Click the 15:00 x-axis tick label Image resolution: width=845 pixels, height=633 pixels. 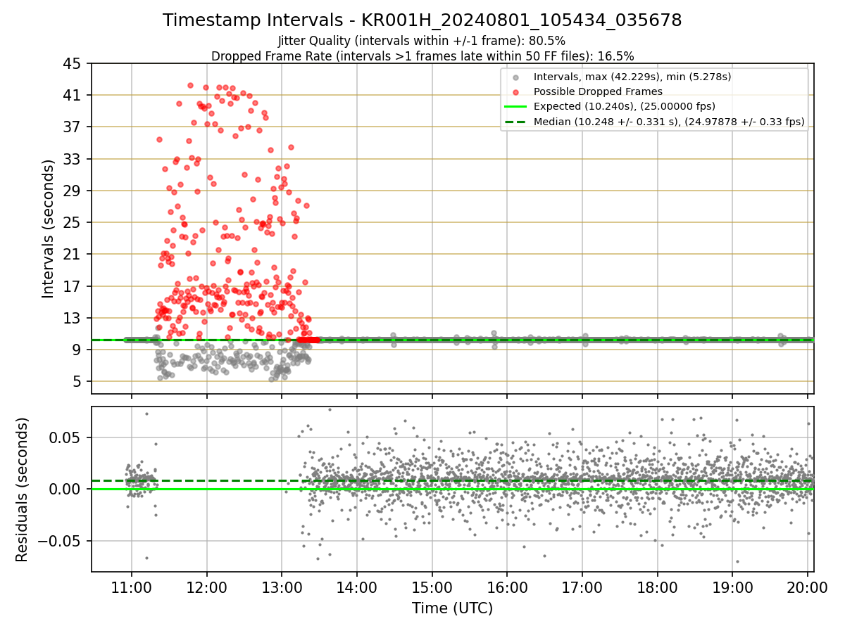coord(432,587)
